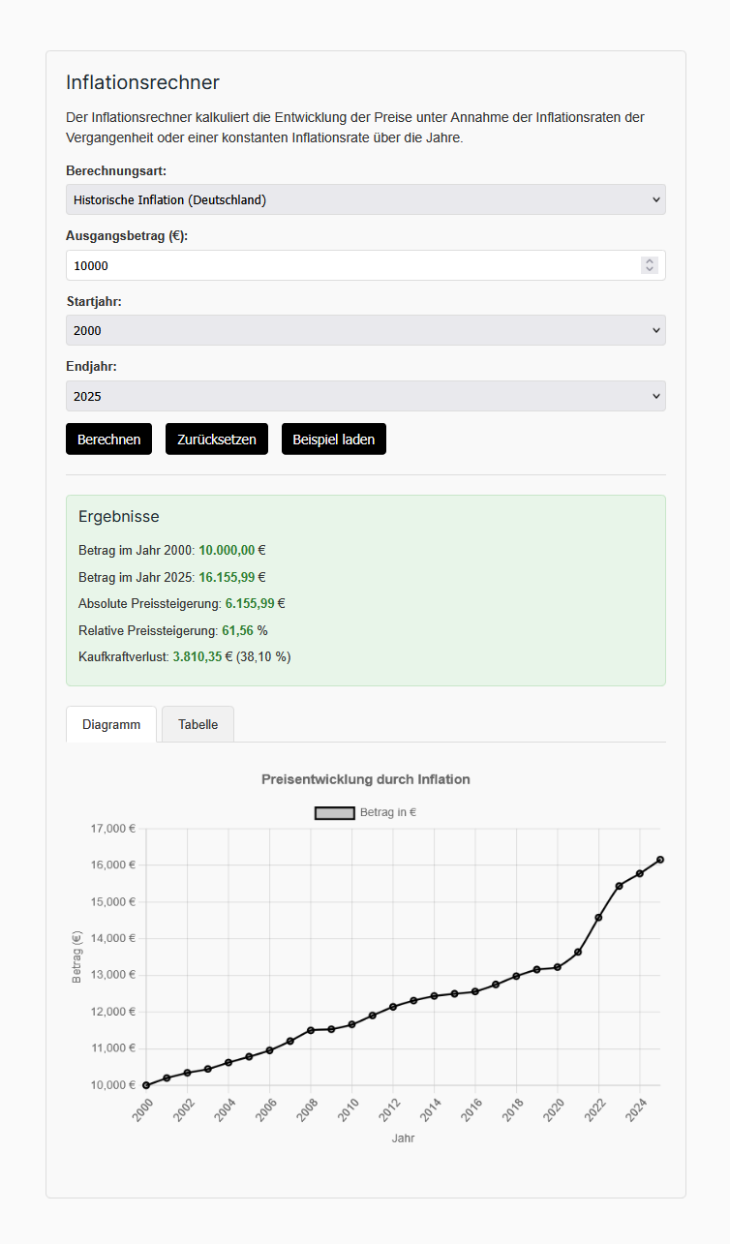The image size is (730, 1244).
Task: Click the value 10000 in the amount field
Action: pyautogui.click(x=90, y=265)
